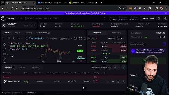This screenshot has height=95, width=169.
Task: Open the DYDX orderbook unit dropdown
Action: click(111, 39)
